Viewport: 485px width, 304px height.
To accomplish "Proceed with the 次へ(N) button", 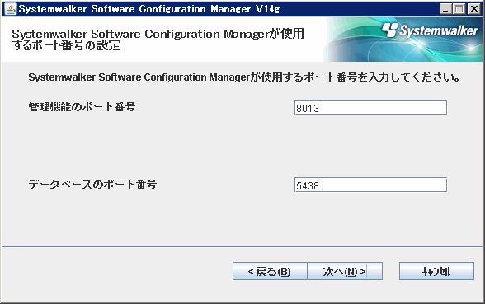I will [x=345, y=271].
